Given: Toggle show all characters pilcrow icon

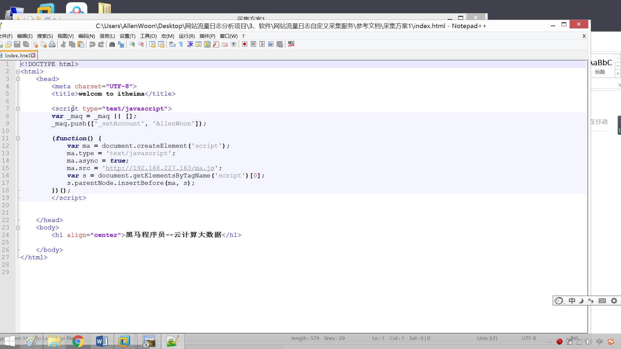Looking at the screenshot, I should click(181, 44).
